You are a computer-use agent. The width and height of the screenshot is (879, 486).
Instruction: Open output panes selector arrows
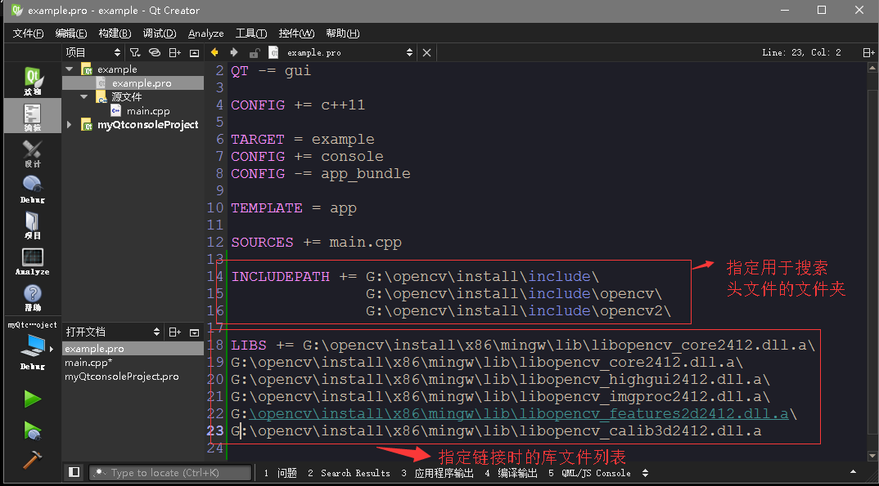click(645, 473)
